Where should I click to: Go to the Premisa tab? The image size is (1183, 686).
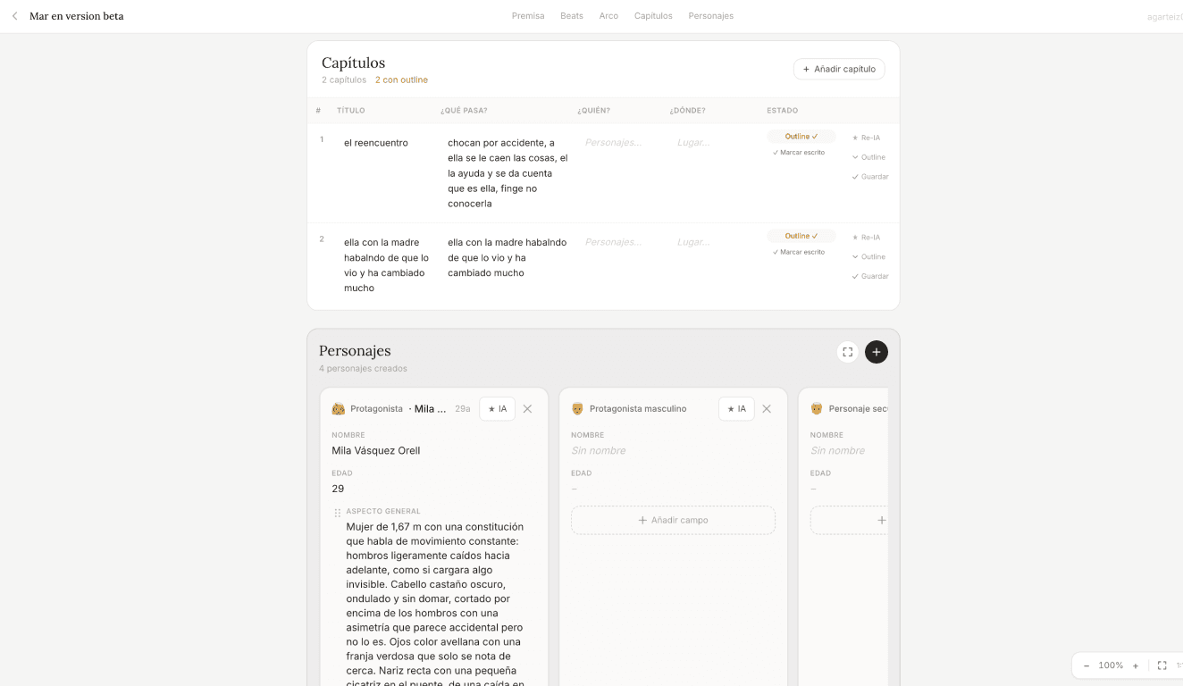click(x=528, y=16)
